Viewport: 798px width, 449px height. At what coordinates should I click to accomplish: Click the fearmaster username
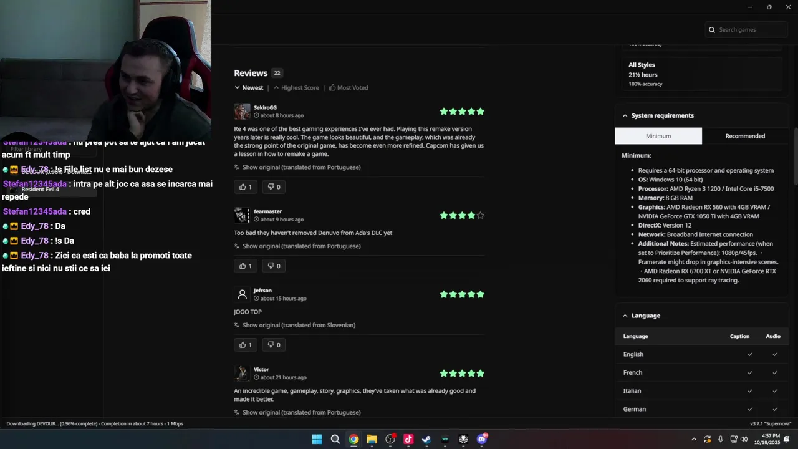(267, 211)
